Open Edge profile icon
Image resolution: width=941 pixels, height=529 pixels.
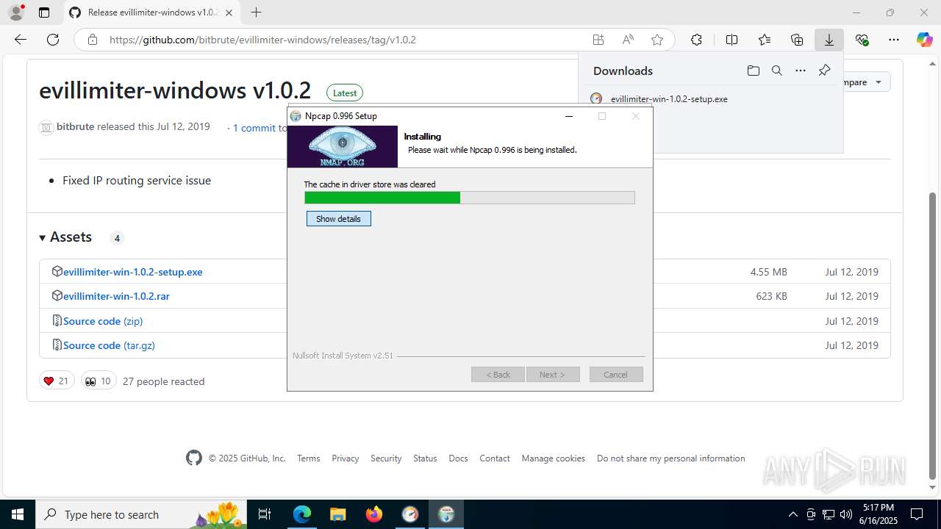(x=16, y=12)
